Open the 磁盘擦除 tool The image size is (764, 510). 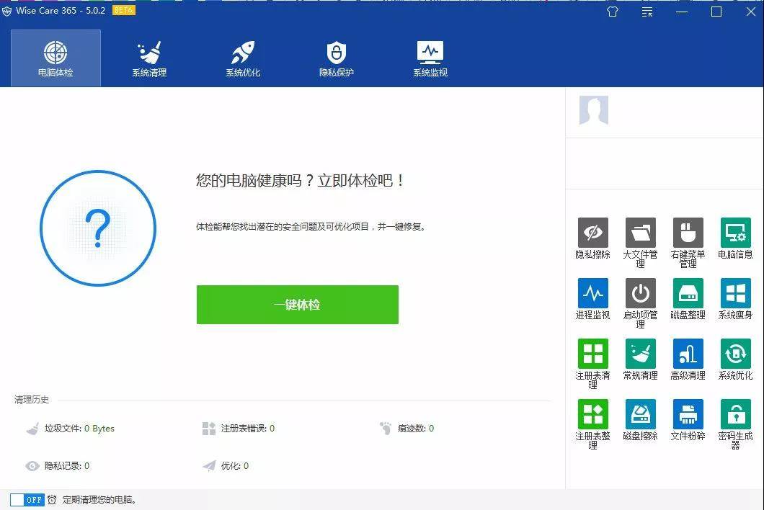tap(640, 419)
